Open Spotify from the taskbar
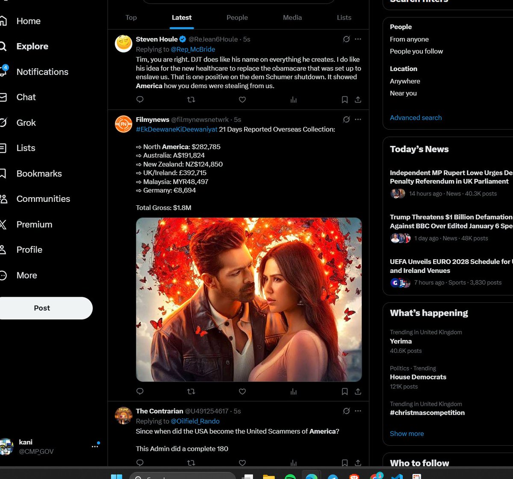This screenshot has height=479, width=513. point(290,477)
